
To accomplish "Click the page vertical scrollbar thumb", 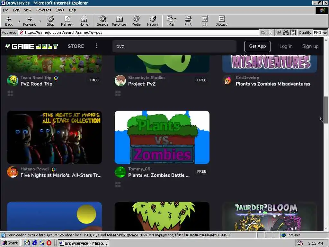I will pos(326,110).
